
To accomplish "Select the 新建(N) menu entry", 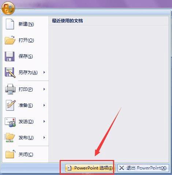I will click(x=25, y=24).
